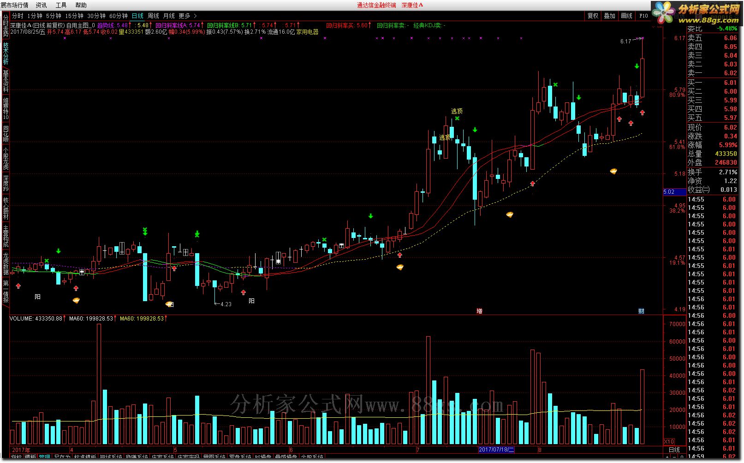744x463 pixels.
Task: Open 个股龙虎 sidebar tab
Action: point(6,159)
